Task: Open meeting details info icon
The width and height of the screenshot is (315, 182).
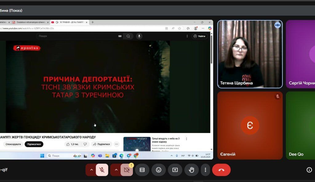Action: [x=309, y=170]
